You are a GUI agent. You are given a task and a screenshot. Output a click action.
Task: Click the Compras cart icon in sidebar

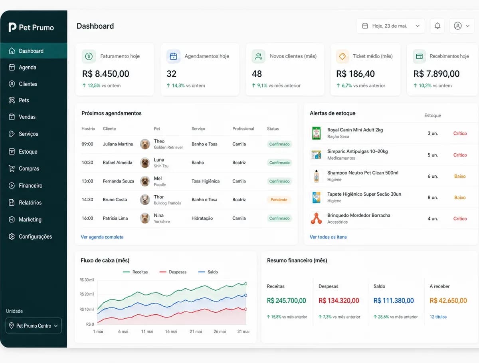[12, 169]
